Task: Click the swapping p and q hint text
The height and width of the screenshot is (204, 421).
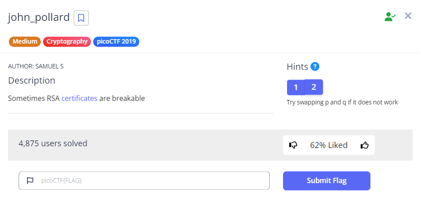Action: [342, 102]
